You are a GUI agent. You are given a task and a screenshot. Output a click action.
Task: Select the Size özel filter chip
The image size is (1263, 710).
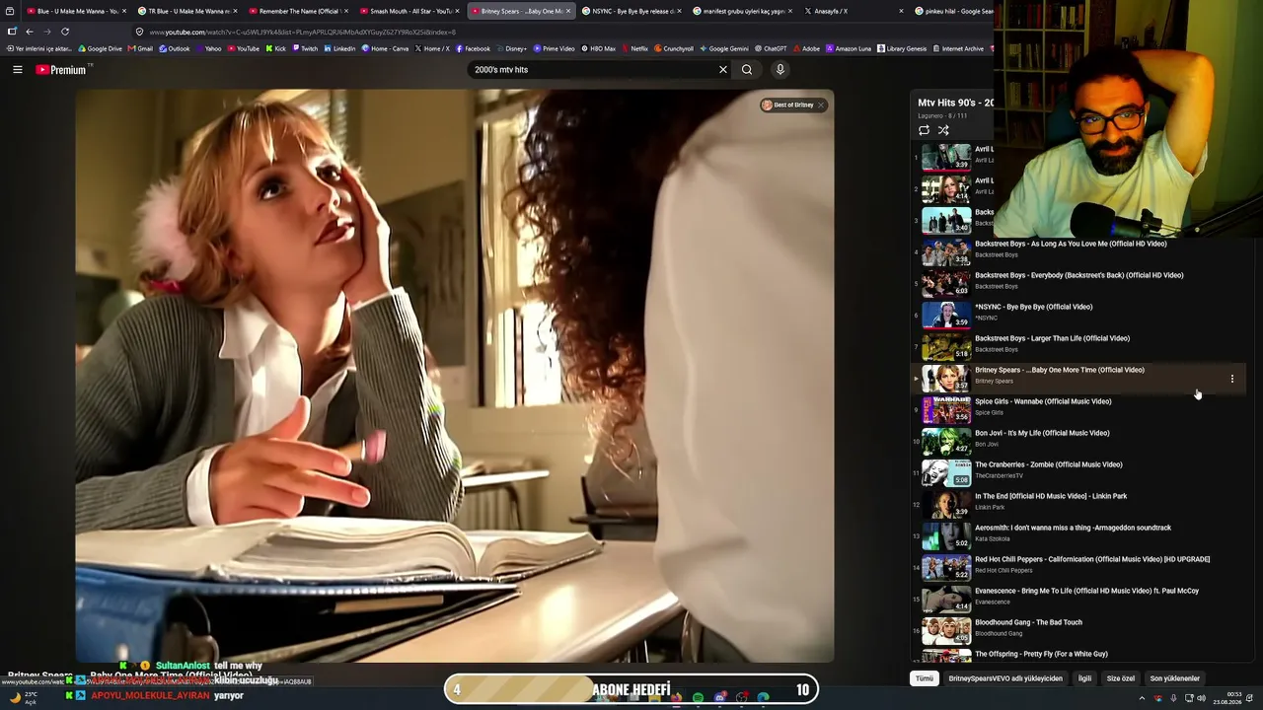pos(1121,678)
